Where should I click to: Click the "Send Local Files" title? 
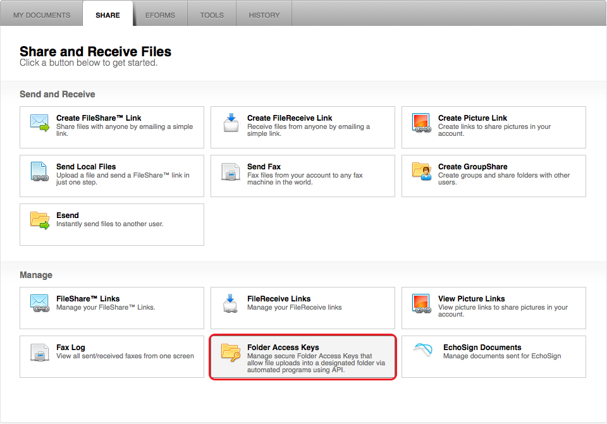tap(86, 167)
